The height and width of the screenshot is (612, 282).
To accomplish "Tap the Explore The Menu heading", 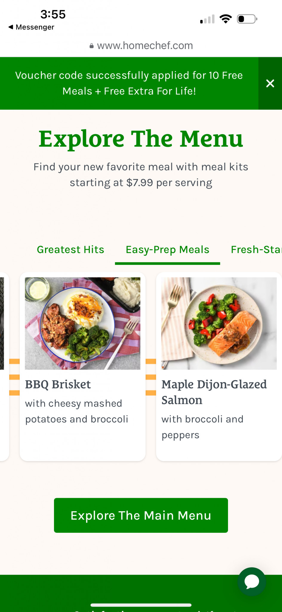I will click(141, 139).
